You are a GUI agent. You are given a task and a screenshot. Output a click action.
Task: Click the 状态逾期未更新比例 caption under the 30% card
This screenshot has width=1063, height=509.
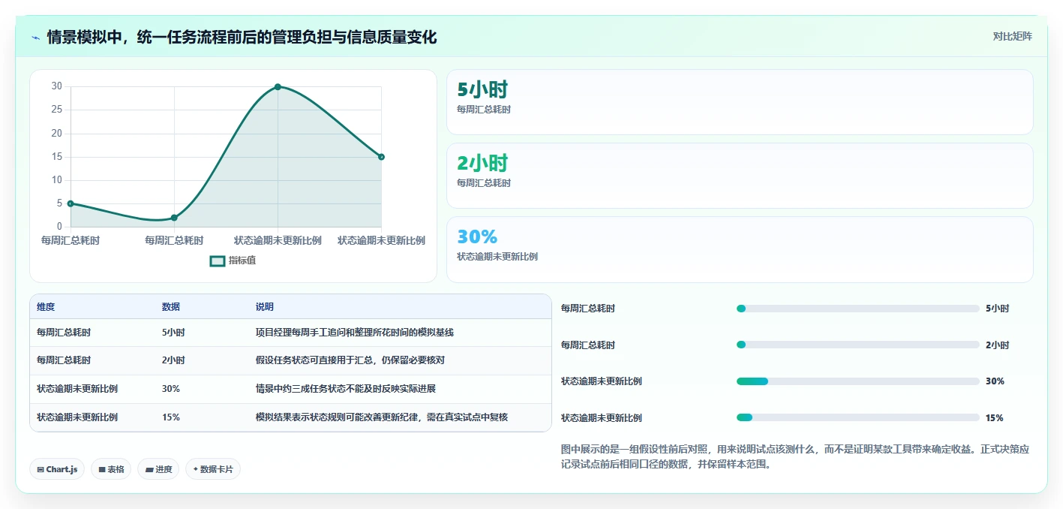point(497,257)
